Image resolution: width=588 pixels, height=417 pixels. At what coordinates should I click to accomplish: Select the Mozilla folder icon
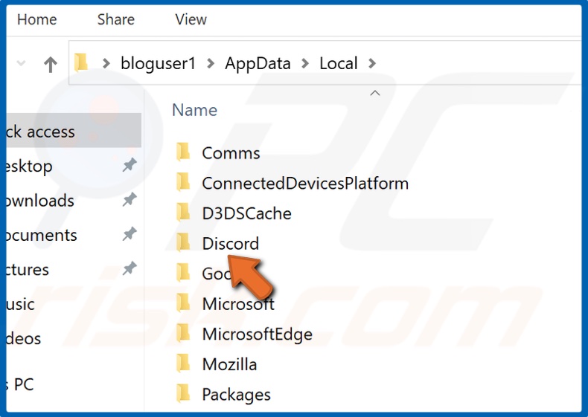click(x=183, y=363)
